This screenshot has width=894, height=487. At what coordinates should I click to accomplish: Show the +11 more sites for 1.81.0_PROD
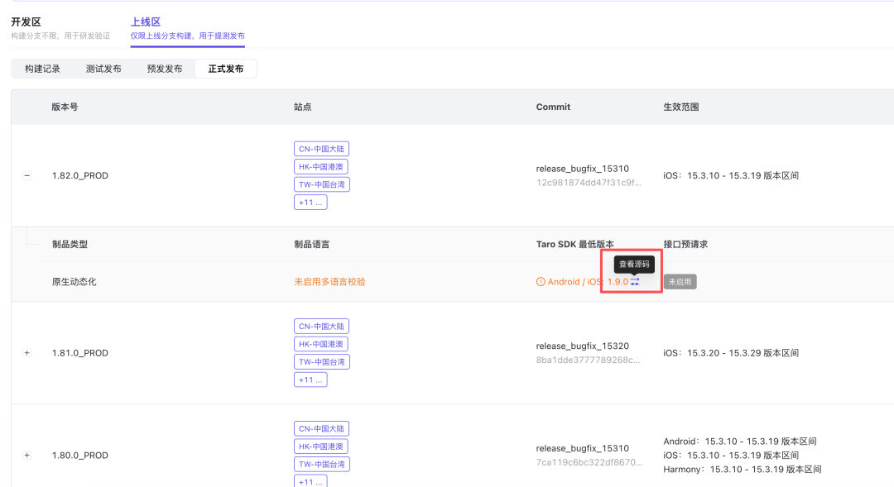(x=310, y=380)
